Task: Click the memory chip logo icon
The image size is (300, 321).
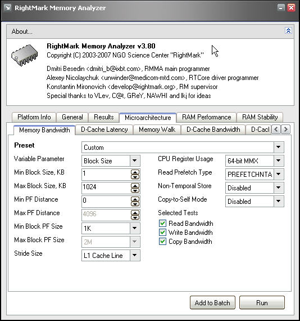Action: pyautogui.click(x=25, y=55)
